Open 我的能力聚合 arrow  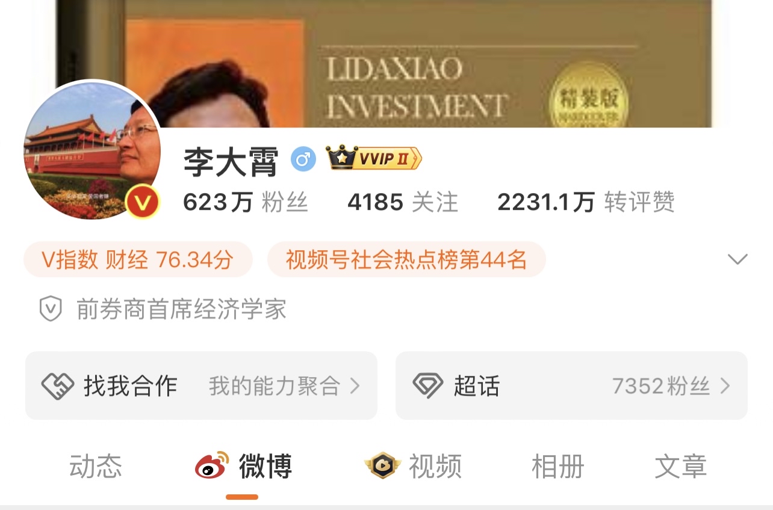(x=355, y=386)
